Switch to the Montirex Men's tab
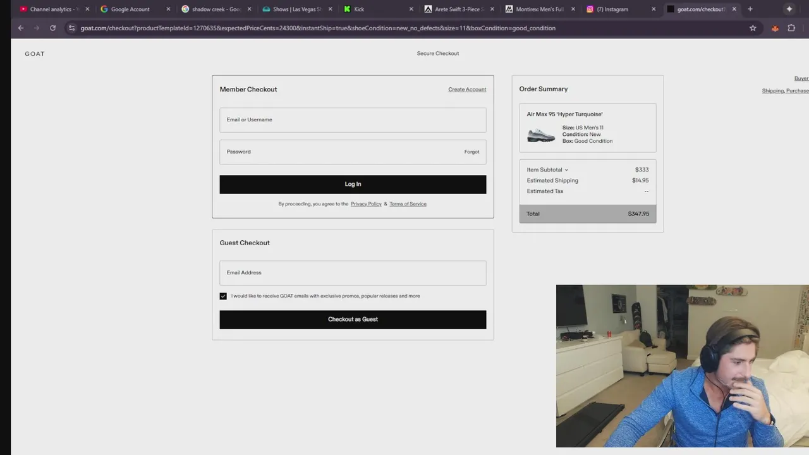809x455 pixels. tap(540, 9)
